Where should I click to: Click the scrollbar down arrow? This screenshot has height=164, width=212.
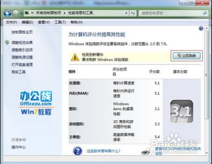point(207,153)
